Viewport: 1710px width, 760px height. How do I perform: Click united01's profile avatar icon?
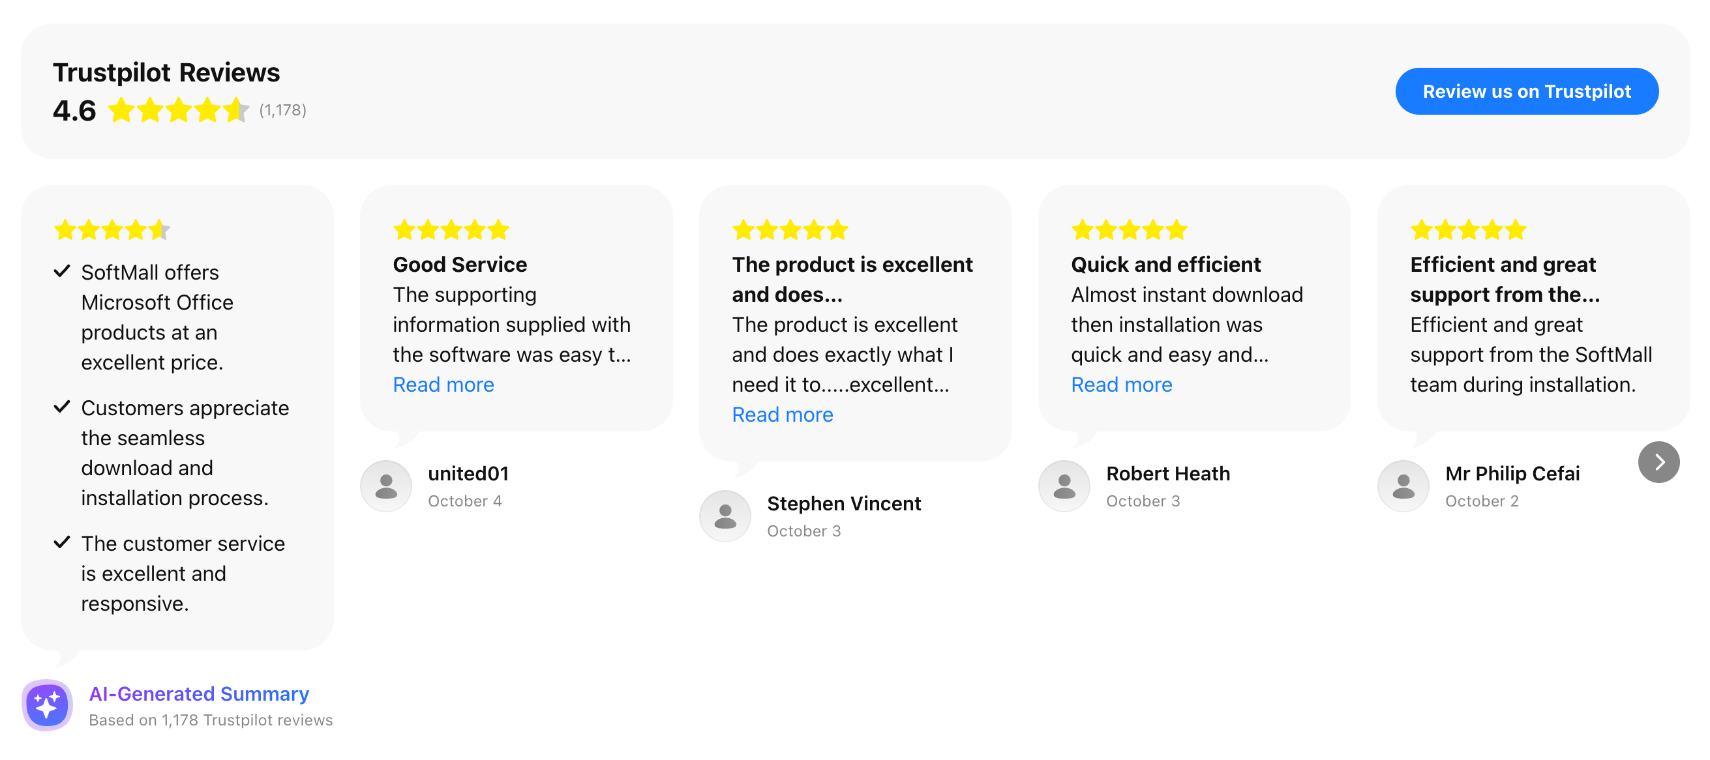(385, 486)
